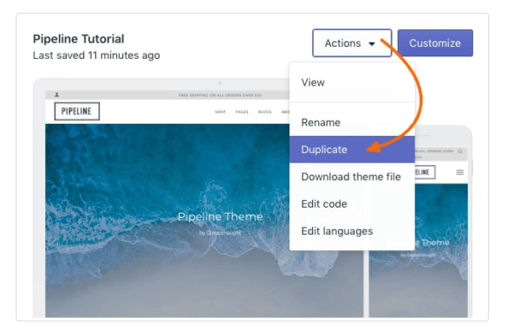Select View from the Actions menu
The width and height of the screenshot is (520, 335).
352,82
